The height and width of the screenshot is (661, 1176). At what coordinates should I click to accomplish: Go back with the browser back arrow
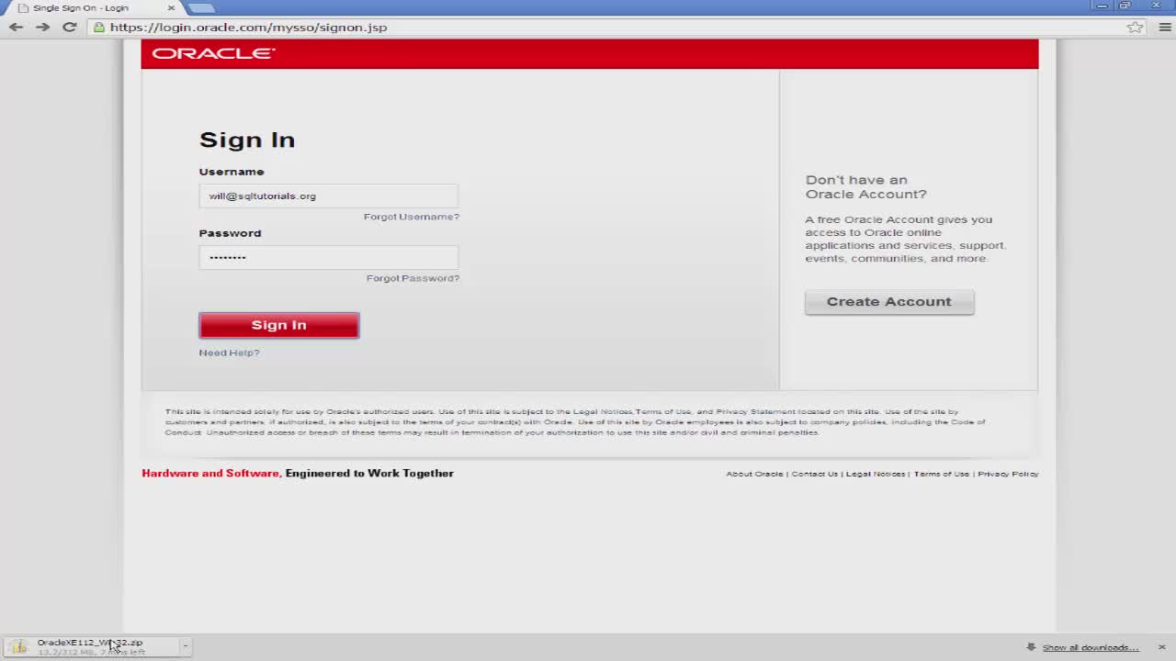pos(16,27)
